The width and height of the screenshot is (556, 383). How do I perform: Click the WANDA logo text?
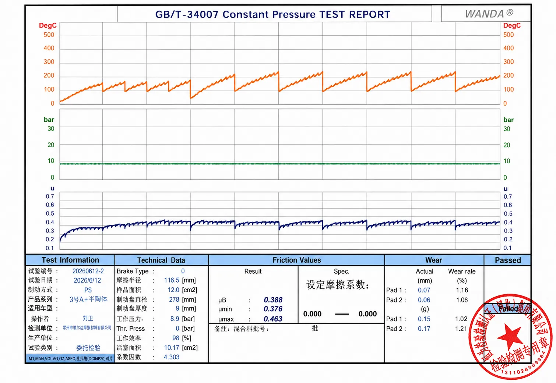tap(489, 14)
